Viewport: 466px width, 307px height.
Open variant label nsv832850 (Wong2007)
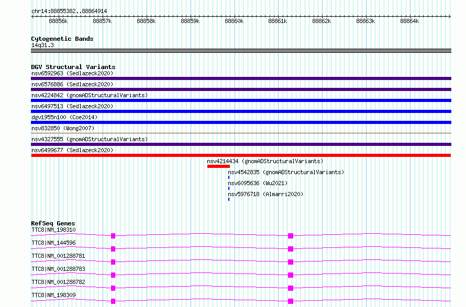pyautogui.click(x=63, y=128)
